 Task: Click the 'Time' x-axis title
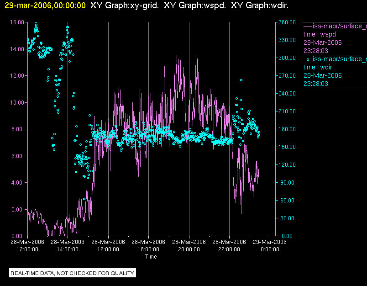(151, 257)
